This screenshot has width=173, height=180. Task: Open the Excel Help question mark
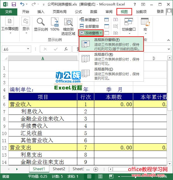click(135, 4)
